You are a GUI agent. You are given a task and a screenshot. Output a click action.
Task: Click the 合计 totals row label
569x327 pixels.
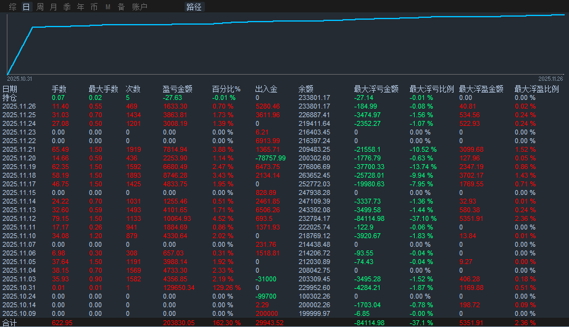point(10,323)
